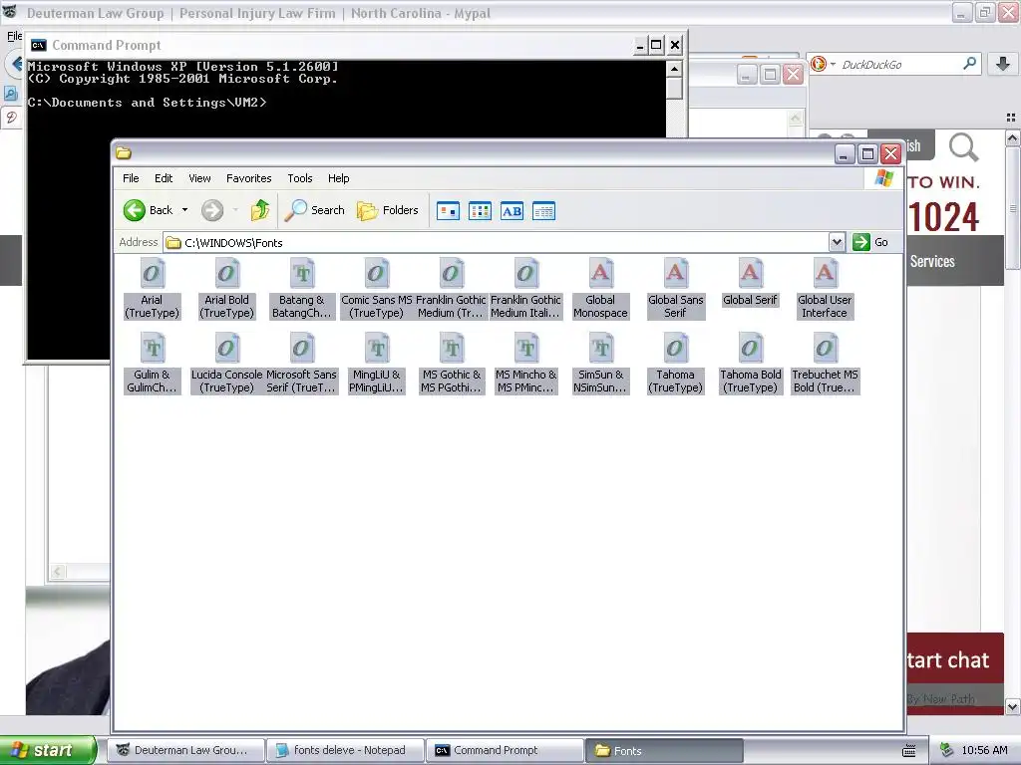Go up one folder level

click(260, 210)
